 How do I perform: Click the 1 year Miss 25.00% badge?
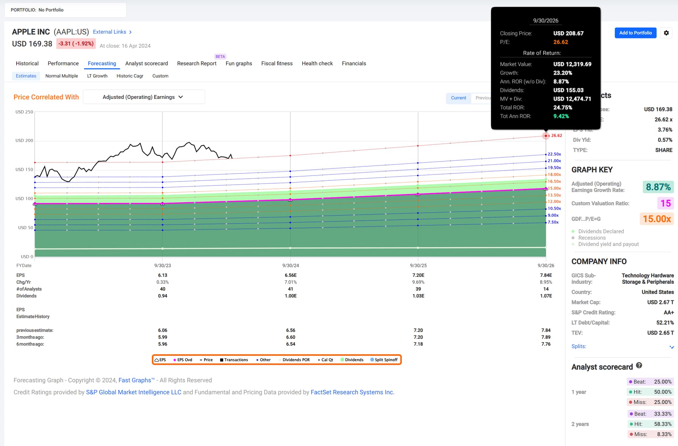tap(650, 402)
